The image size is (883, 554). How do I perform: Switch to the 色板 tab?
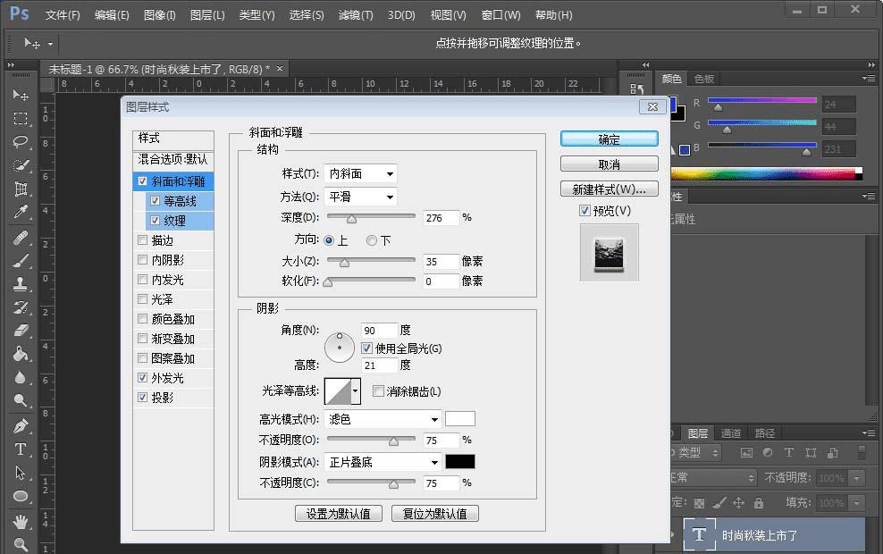(x=704, y=79)
